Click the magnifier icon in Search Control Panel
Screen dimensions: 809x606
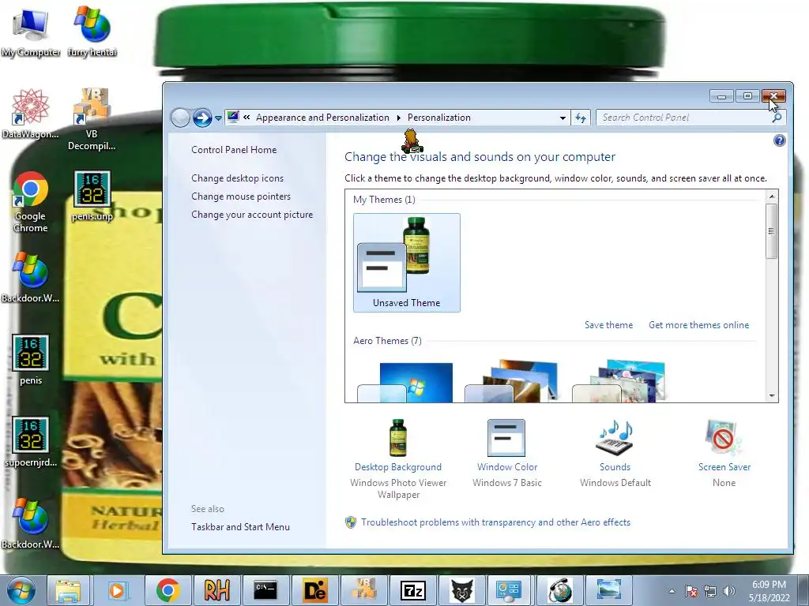pos(777,118)
